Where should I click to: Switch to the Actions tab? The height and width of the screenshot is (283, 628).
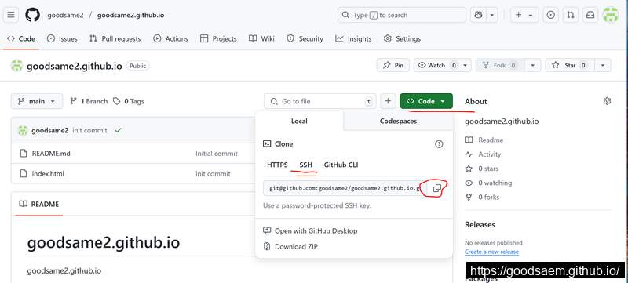pos(170,38)
